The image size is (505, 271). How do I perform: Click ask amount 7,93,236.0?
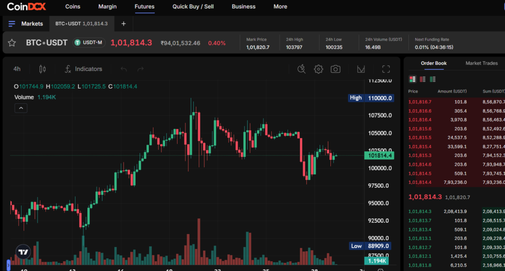coord(455,182)
